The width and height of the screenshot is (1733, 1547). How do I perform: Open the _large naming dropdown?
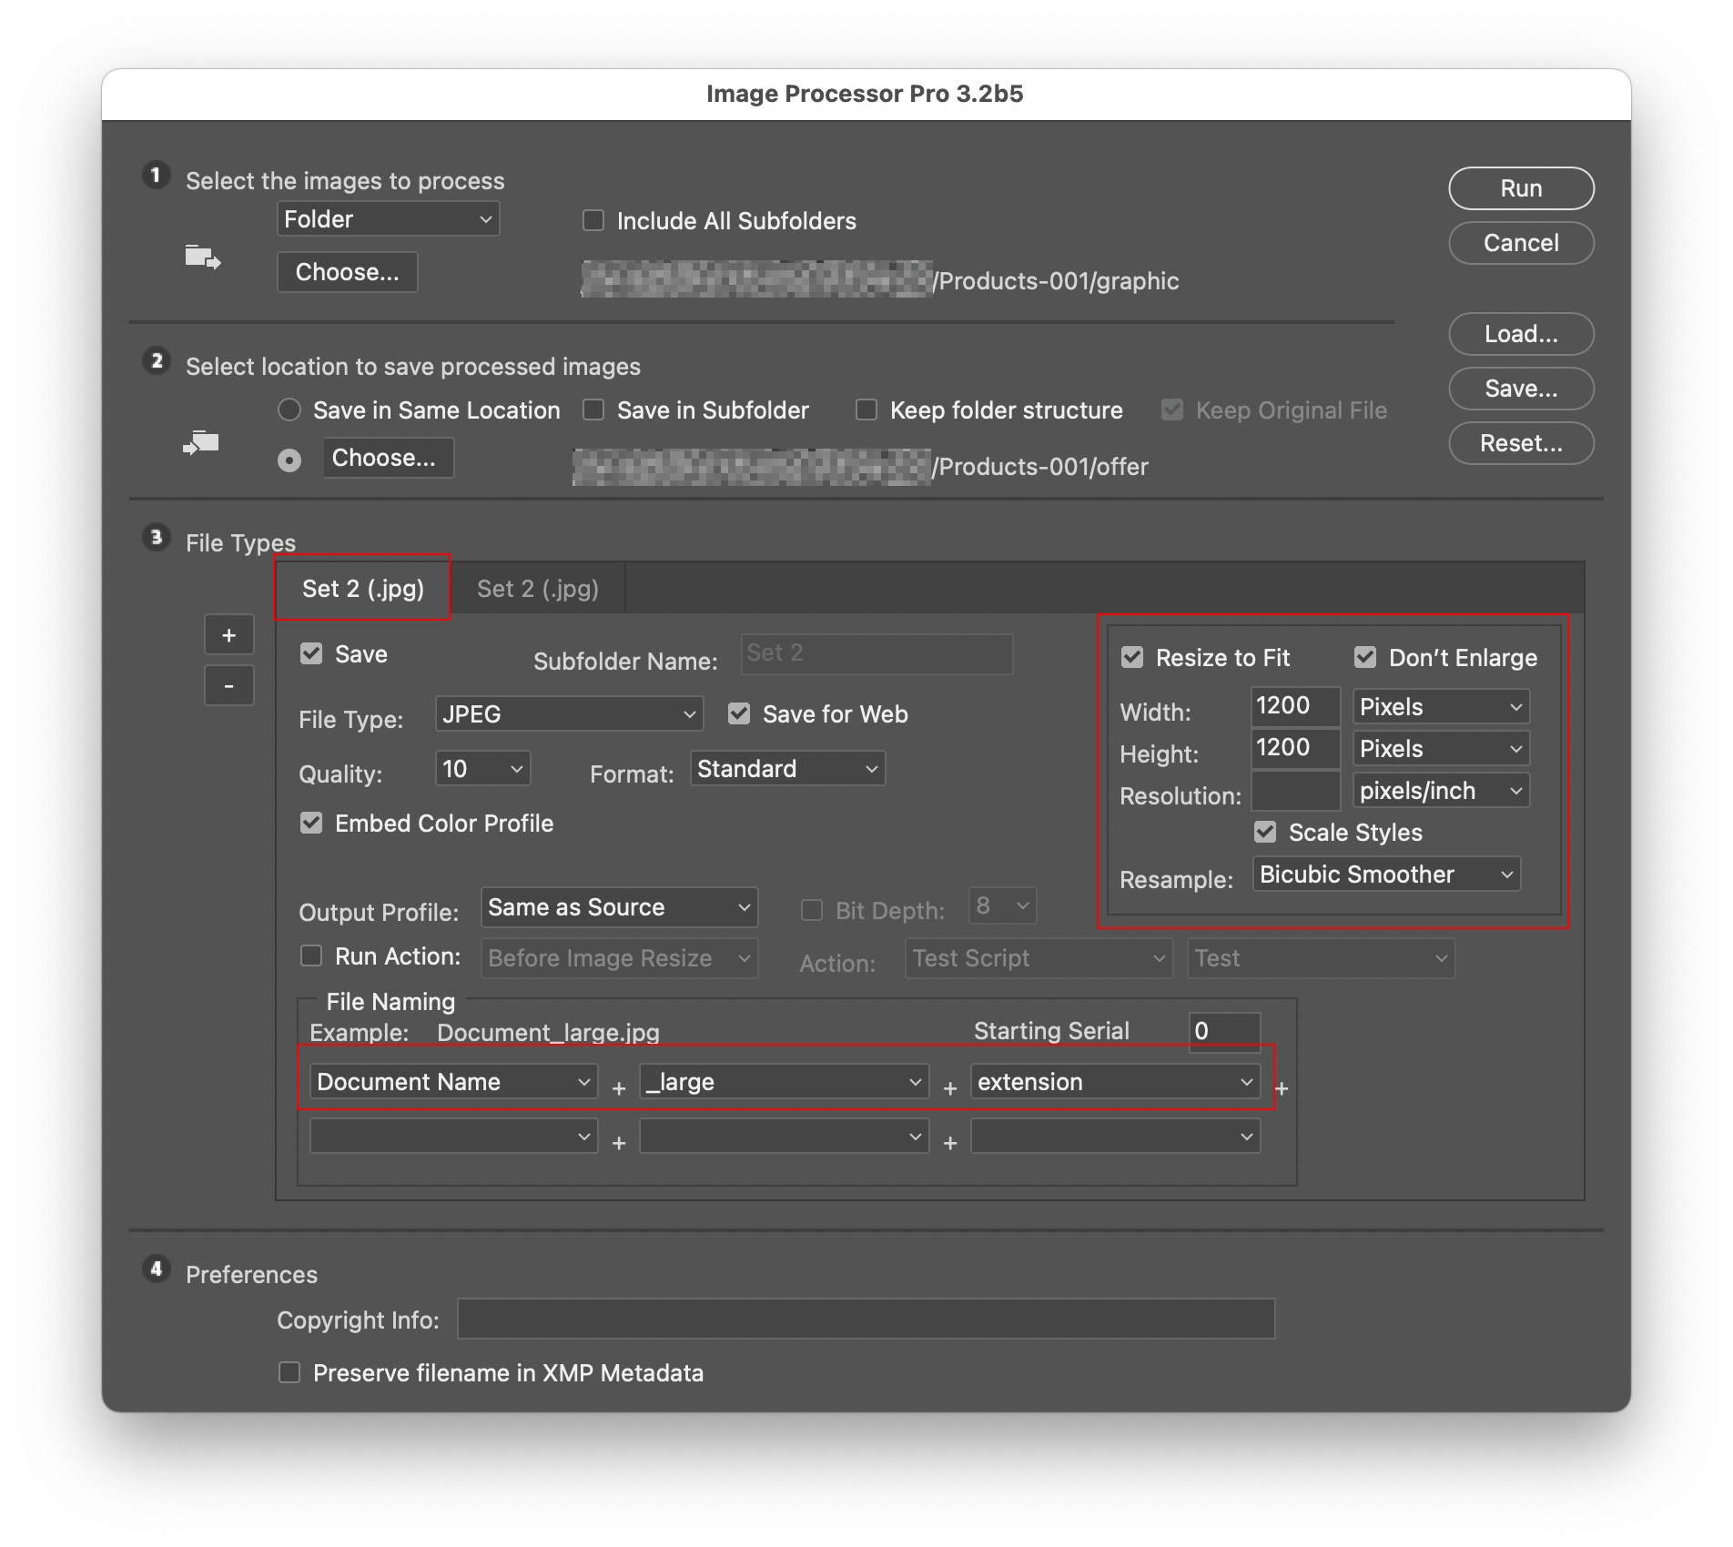click(785, 1082)
